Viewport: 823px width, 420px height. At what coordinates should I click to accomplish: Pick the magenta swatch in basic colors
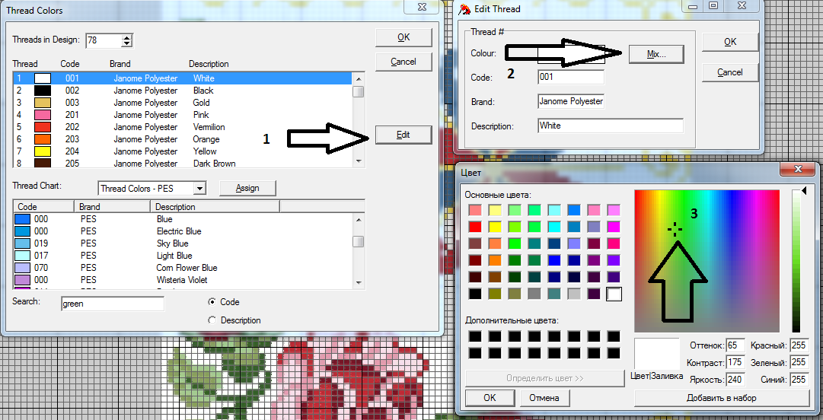point(614,227)
